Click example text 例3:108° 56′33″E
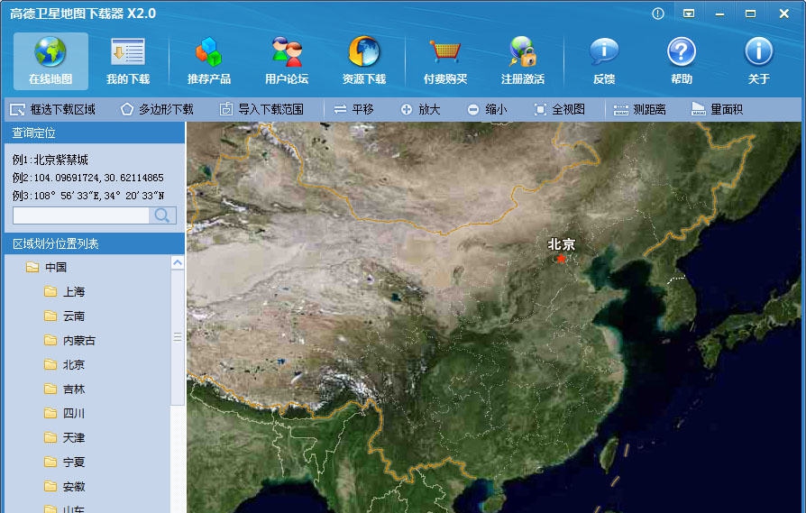Image resolution: width=806 pixels, height=513 pixels. click(87, 196)
